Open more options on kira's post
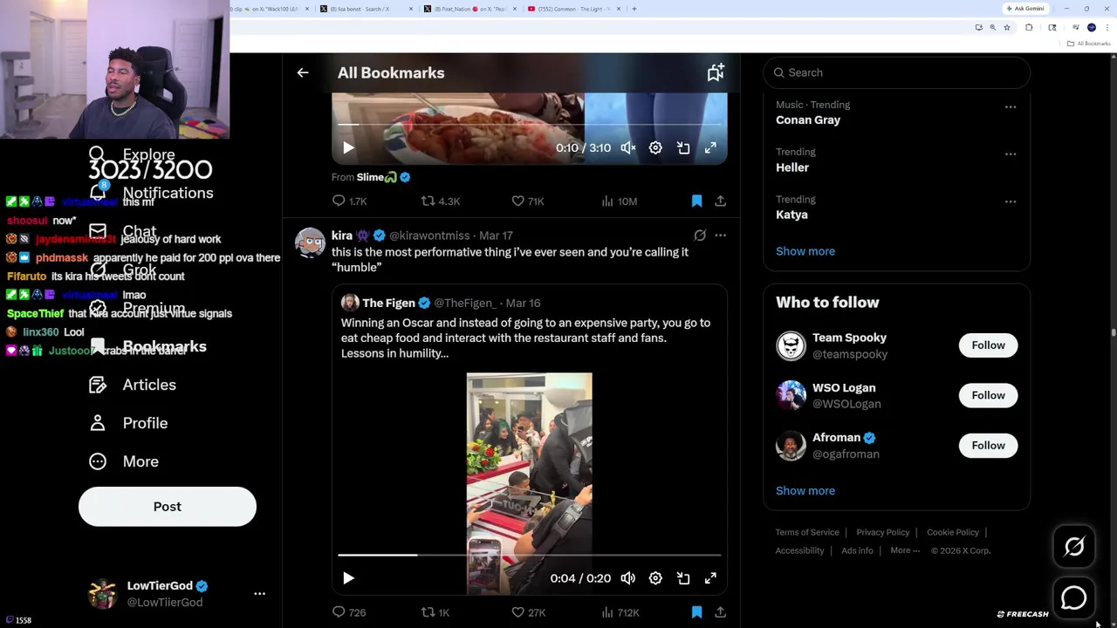 720,235
